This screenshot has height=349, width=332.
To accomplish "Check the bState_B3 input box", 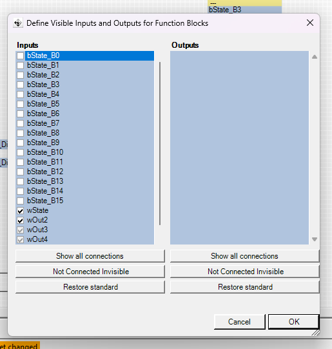I will [x=20, y=85].
